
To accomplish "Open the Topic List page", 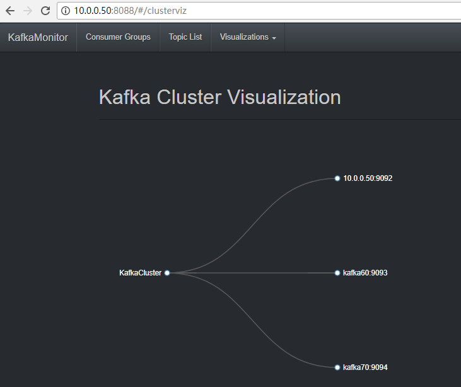I will (x=185, y=37).
